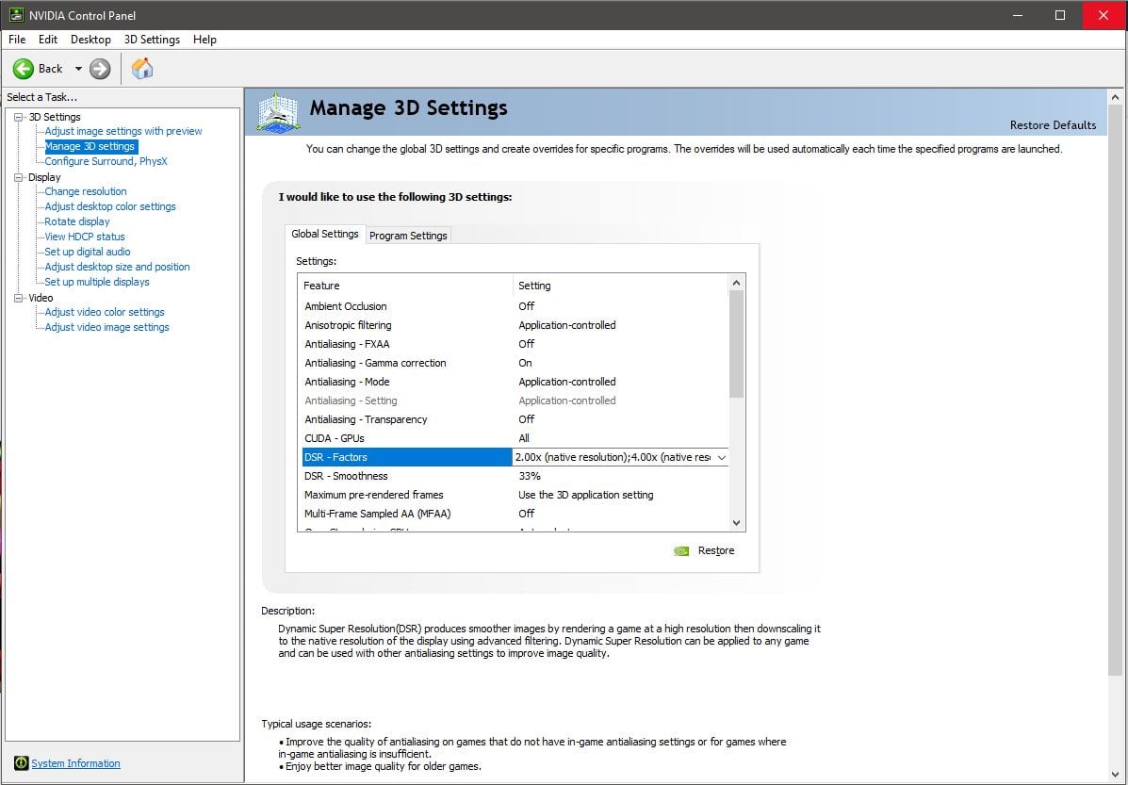Open Adjust video color settings

tap(105, 312)
